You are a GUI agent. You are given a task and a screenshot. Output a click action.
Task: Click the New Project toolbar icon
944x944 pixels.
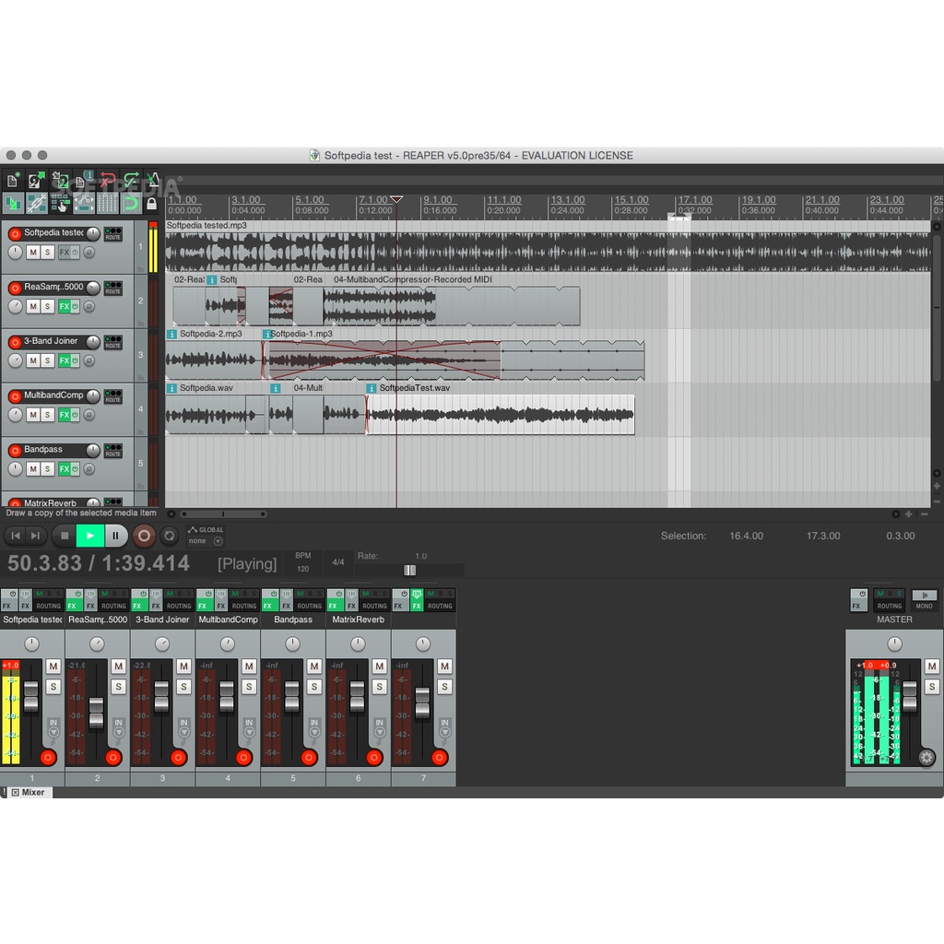[x=13, y=181]
